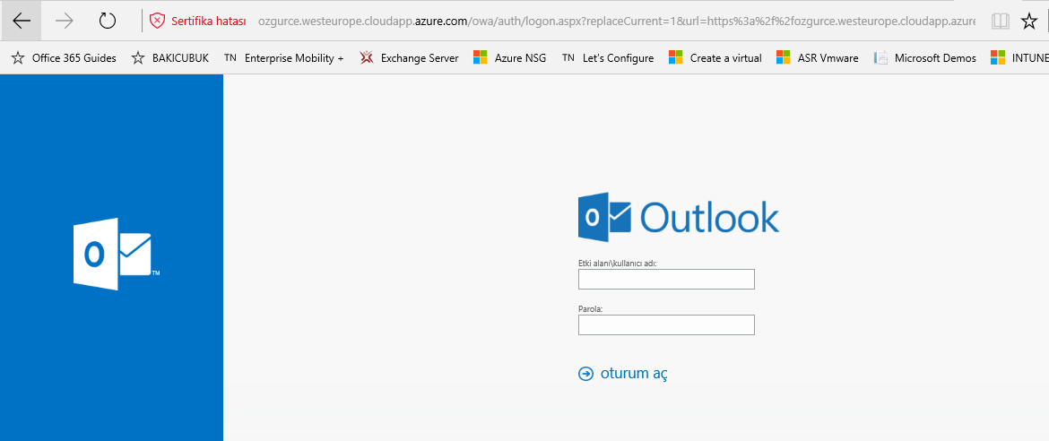Open the Enterprise Mobility + bookmark
Viewport: 1049px width, 441px height.
coord(283,58)
